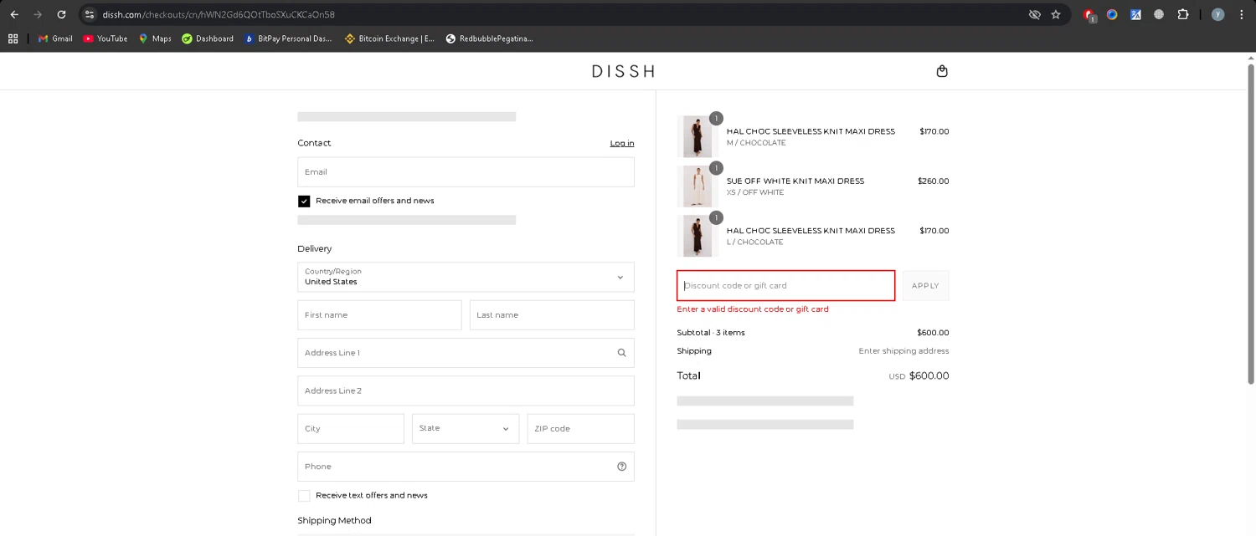
Task: Click the Log in link
Action: [x=622, y=143]
